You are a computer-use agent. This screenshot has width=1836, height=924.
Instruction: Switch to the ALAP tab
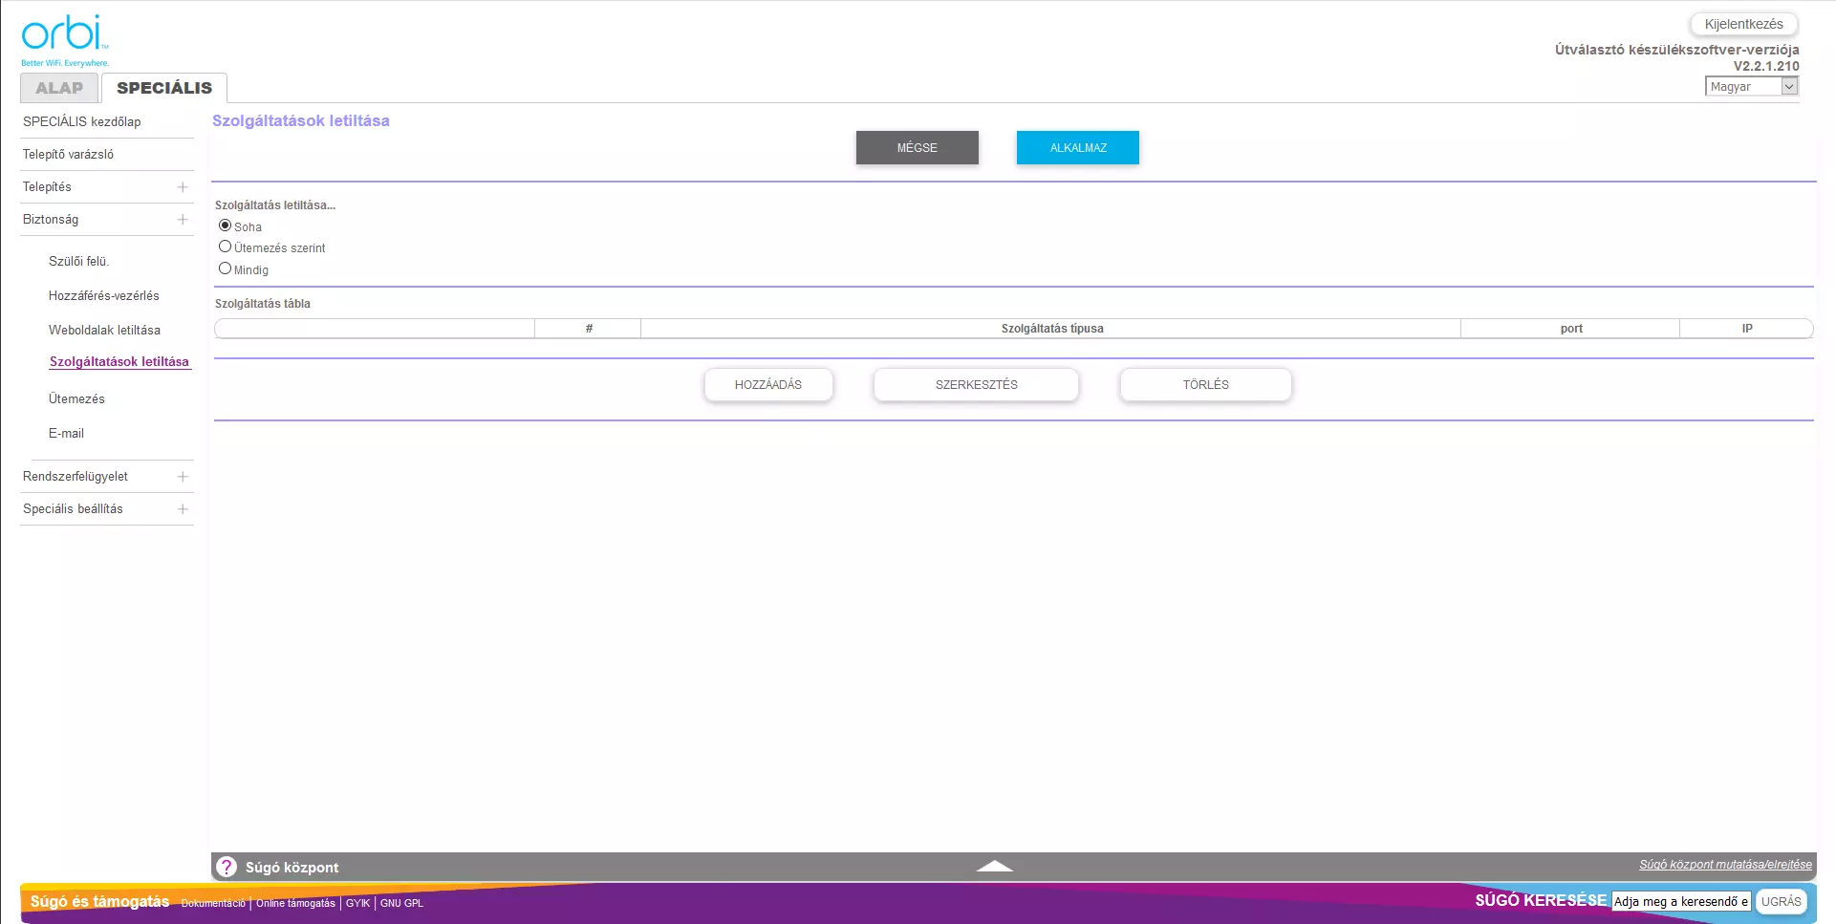click(x=59, y=88)
